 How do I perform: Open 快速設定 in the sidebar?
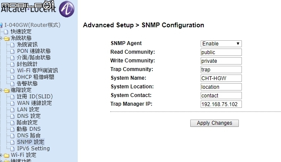pyautogui.click(x=21, y=32)
